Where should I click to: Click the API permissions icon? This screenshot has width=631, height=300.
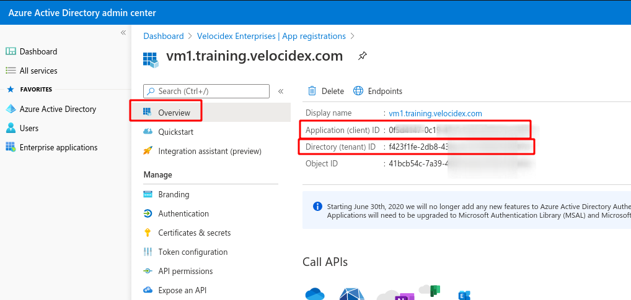148,271
